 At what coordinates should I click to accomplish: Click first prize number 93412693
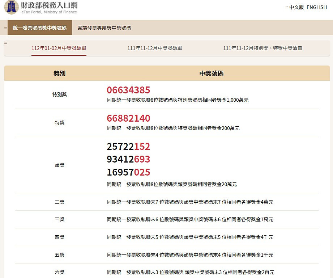[128, 159]
